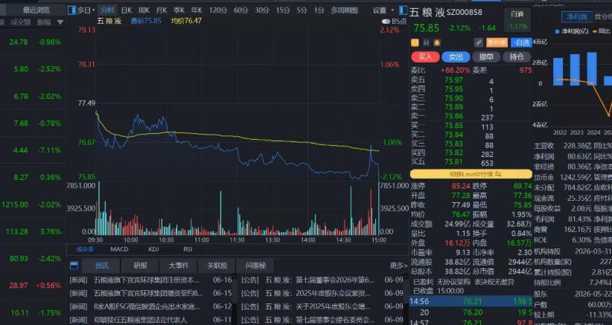Select the 30分 period
This screenshot has width=612, height=325.
click(x=262, y=10)
